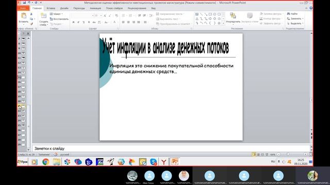Click spell check icon in status bar
Screen dimensions: 330x185
click(x=56, y=155)
